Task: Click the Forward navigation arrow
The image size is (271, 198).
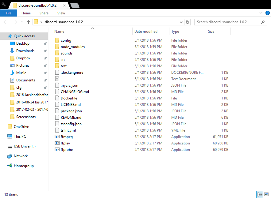Action: tap(15, 22)
